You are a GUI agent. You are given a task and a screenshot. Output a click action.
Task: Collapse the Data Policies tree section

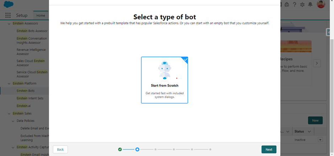(x=13, y=121)
